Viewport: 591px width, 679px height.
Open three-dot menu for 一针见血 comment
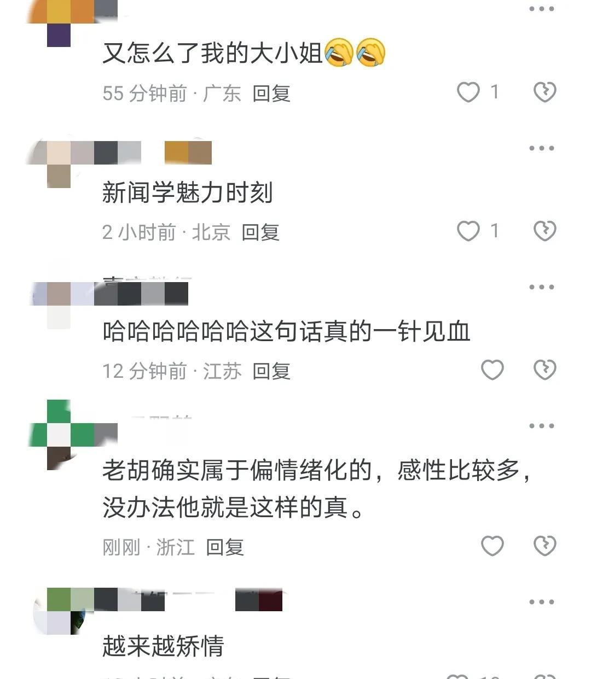click(542, 287)
